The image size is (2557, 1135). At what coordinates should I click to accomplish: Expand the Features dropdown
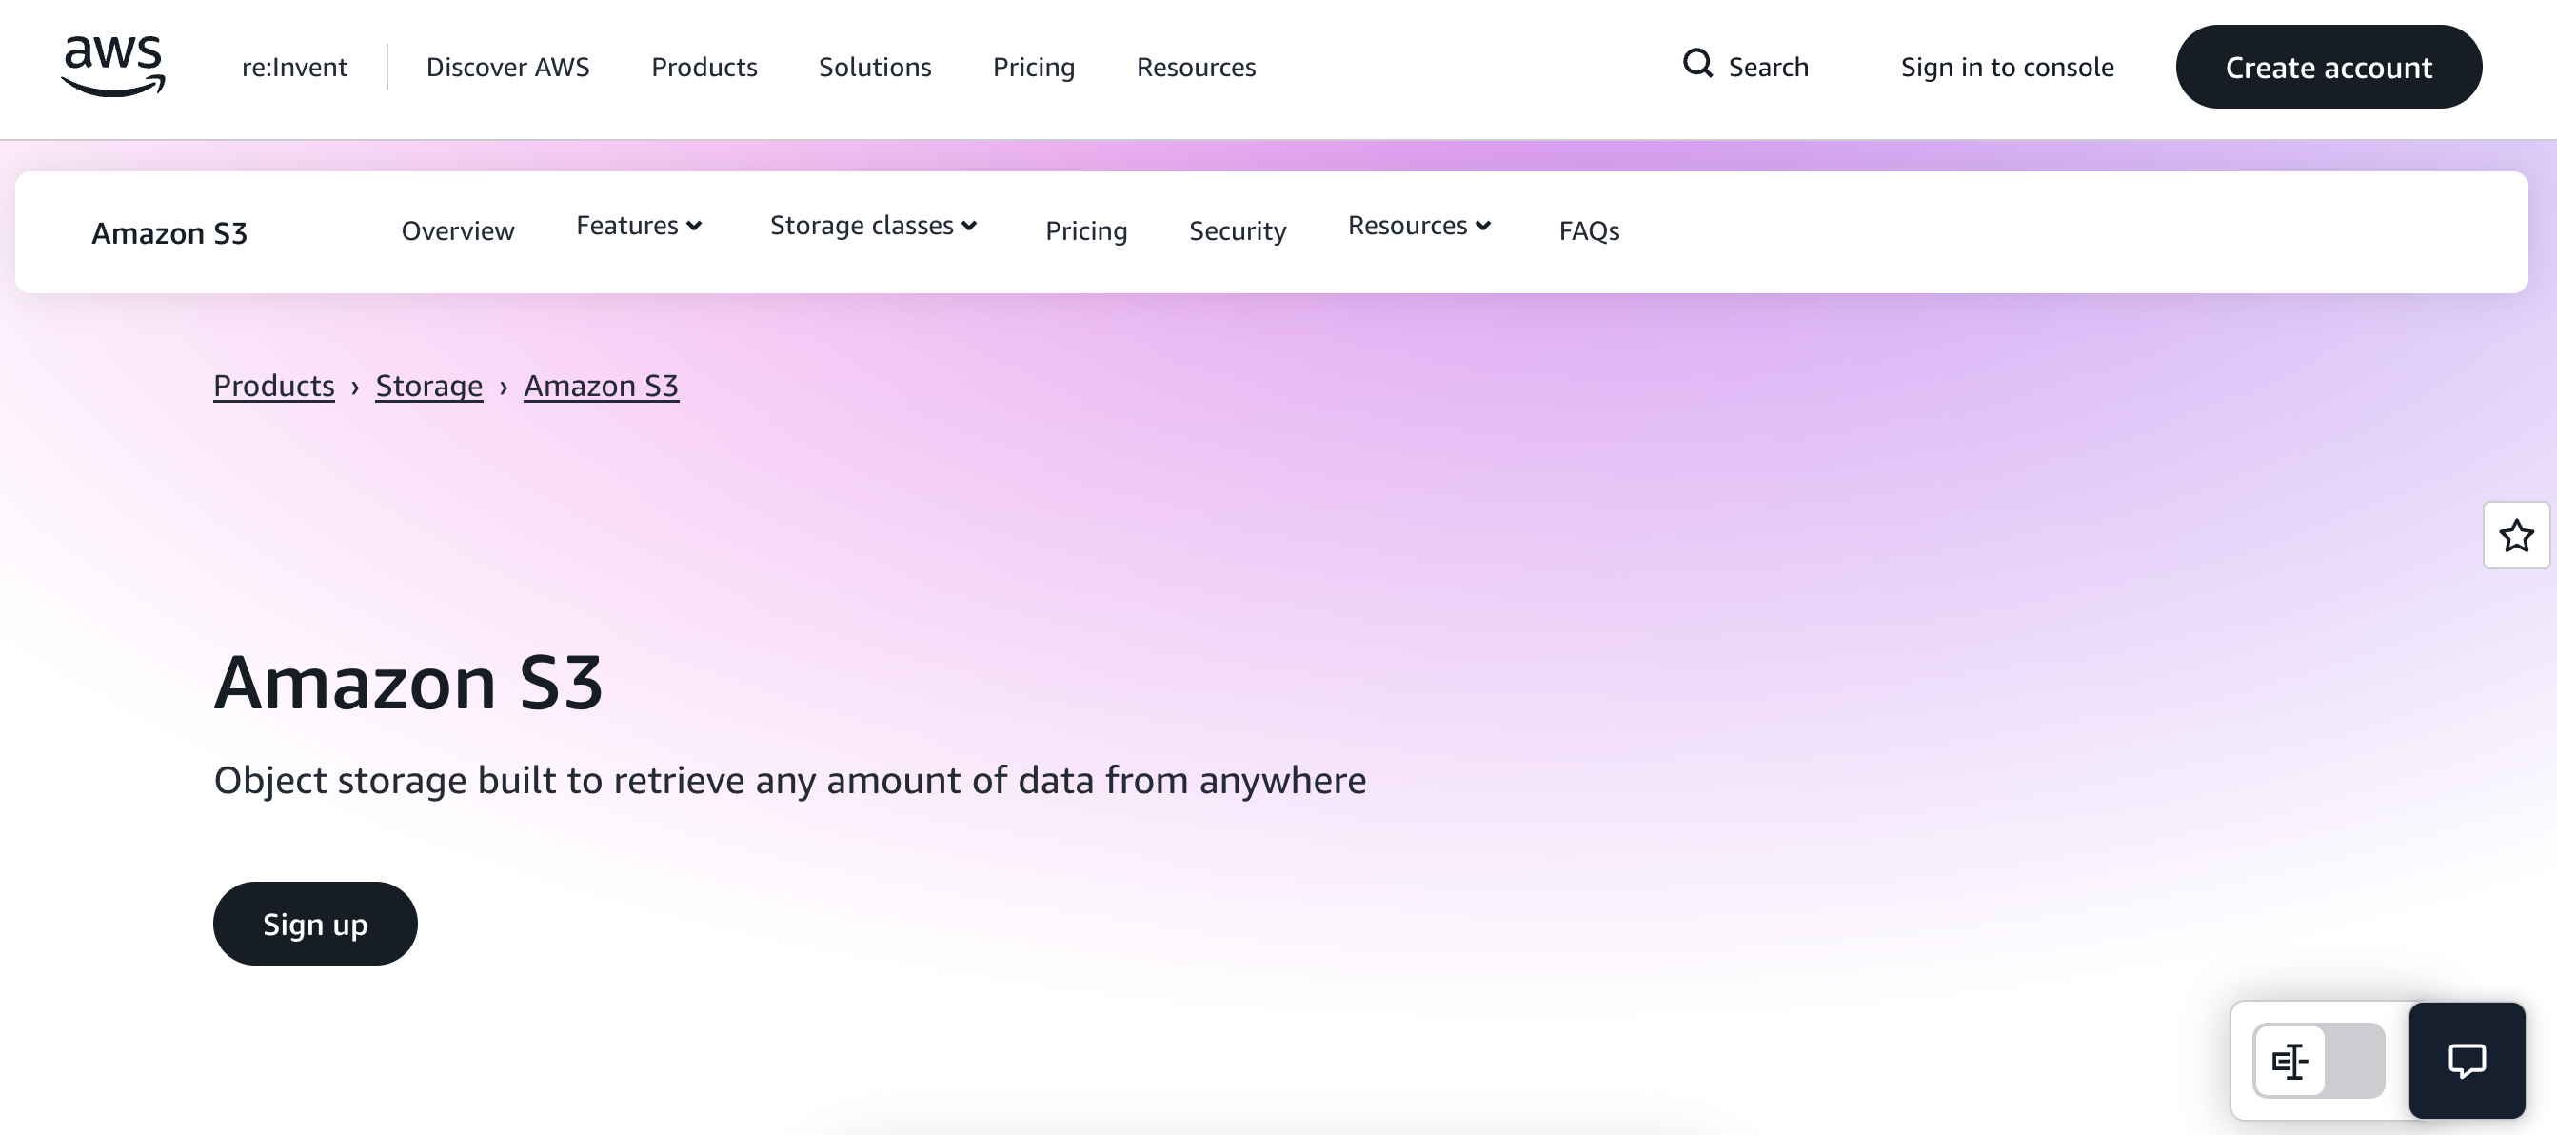coord(640,227)
